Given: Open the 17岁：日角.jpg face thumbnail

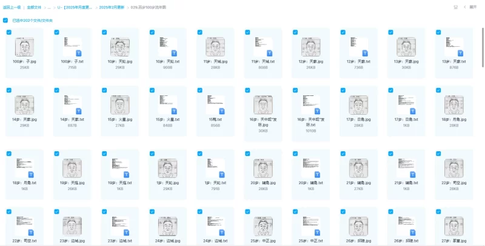Looking at the screenshot, I should pyautogui.click(x=358, y=104).
